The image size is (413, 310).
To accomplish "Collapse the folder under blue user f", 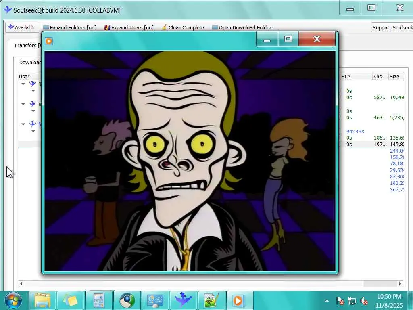I will [x=33, y=131].
